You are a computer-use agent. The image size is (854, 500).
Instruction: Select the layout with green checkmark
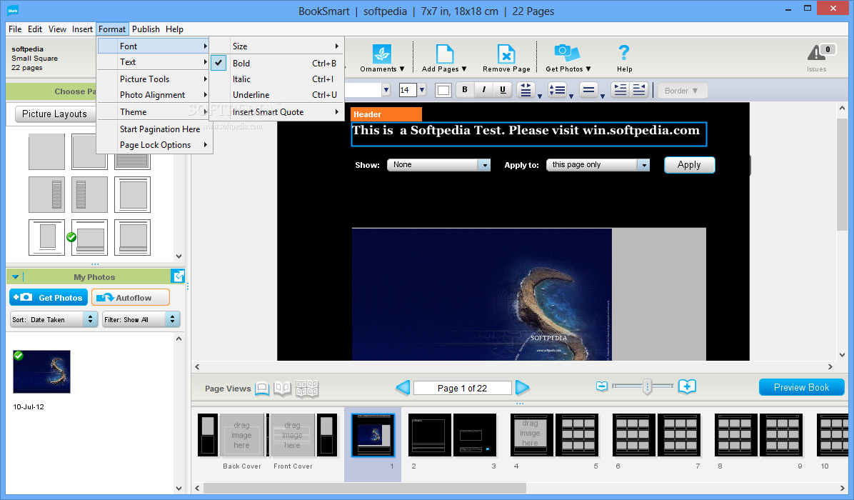[89, 237]
